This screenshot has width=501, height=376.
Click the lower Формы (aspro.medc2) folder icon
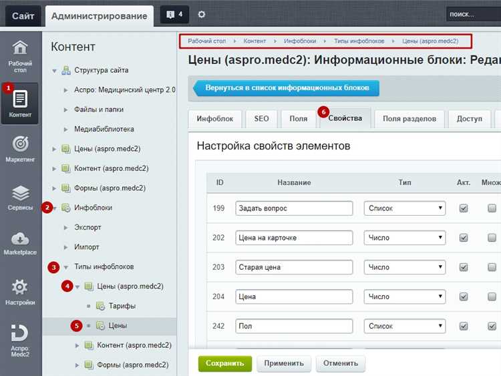[89, 365]
